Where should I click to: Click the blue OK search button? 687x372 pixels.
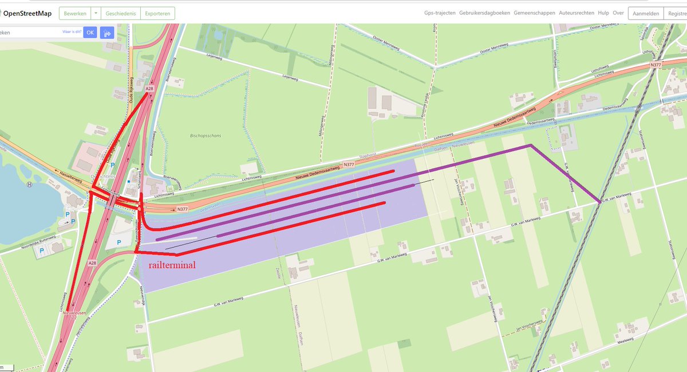(90, 32)
